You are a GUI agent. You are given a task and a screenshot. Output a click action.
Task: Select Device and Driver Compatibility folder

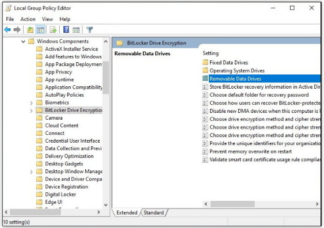pos(73,179)
